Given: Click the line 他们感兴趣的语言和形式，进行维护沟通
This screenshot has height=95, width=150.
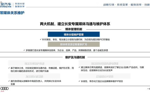Looking at the screenshot, I should (29, 71).
